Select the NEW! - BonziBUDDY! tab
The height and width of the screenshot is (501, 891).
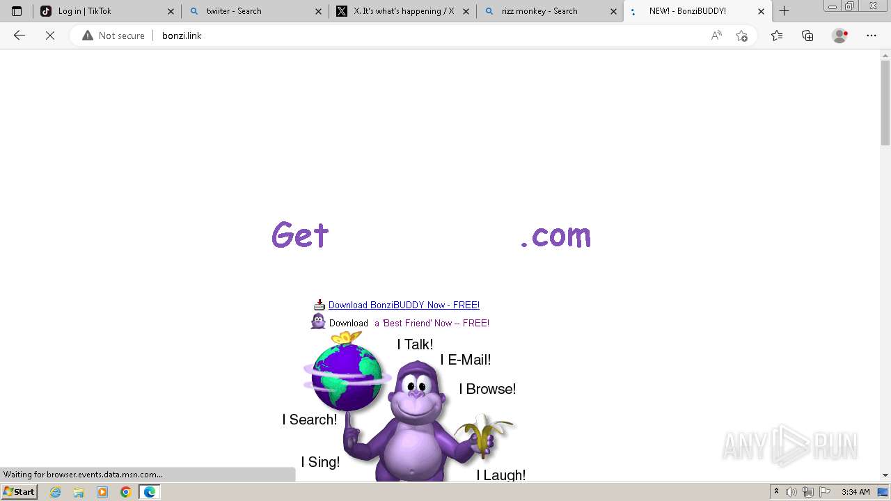[698, 11]
